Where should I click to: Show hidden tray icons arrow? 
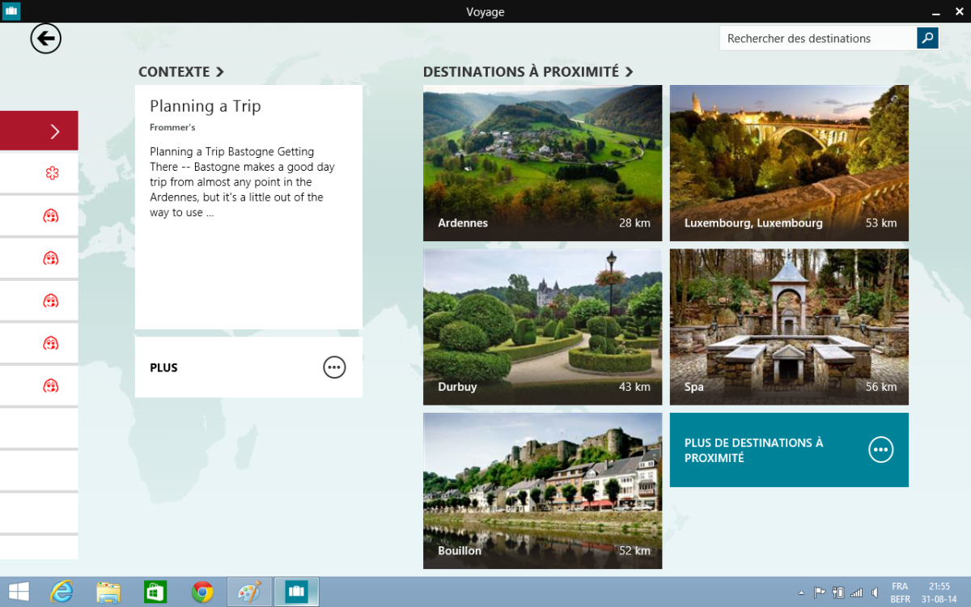[801, 592]
